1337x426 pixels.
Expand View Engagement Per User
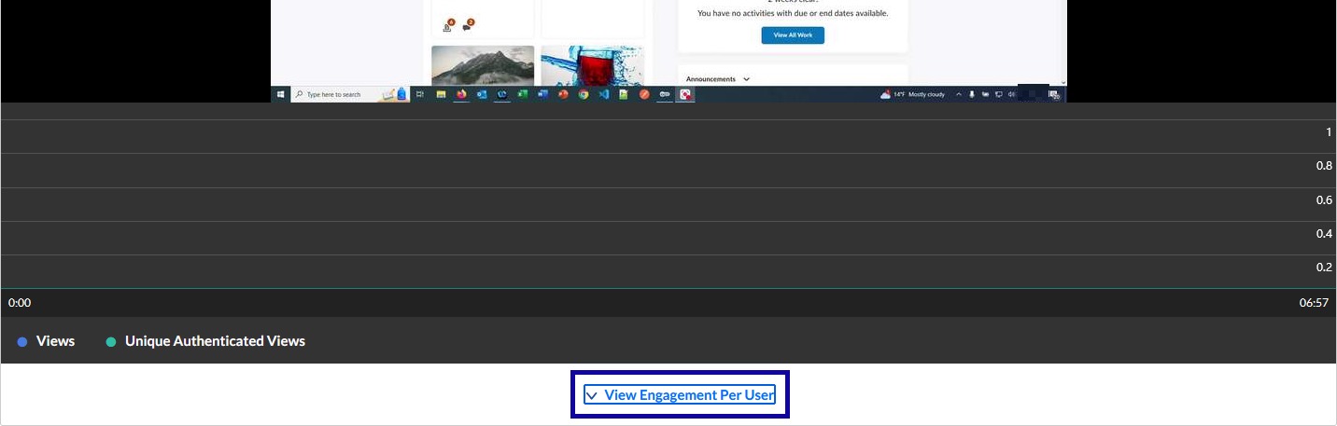[680, 394]
